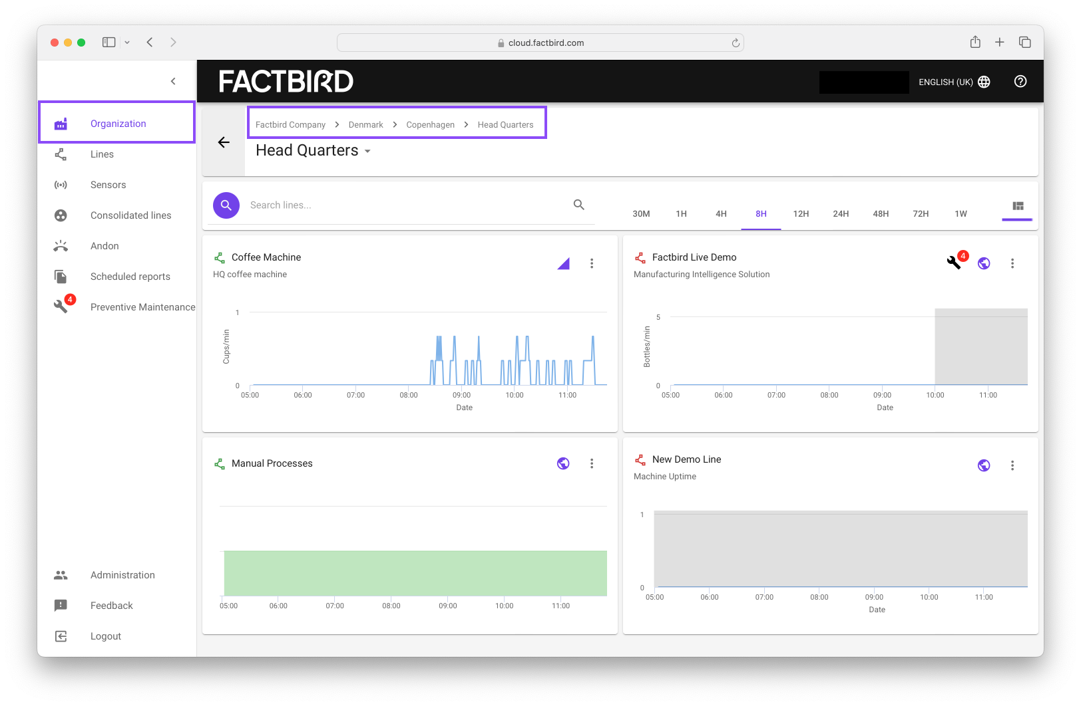Viewport: 1081px width, 706px height.
Task: Open Sensors page
Action: (108, 185)
